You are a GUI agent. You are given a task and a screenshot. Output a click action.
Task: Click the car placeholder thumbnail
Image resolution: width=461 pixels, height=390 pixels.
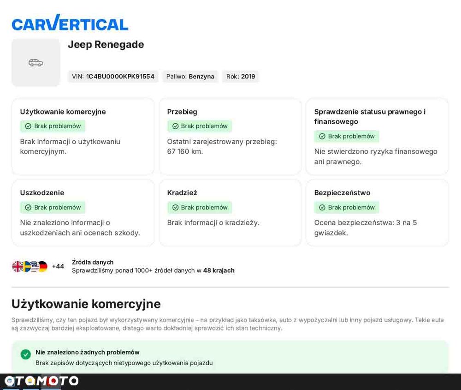coord(35,63)
